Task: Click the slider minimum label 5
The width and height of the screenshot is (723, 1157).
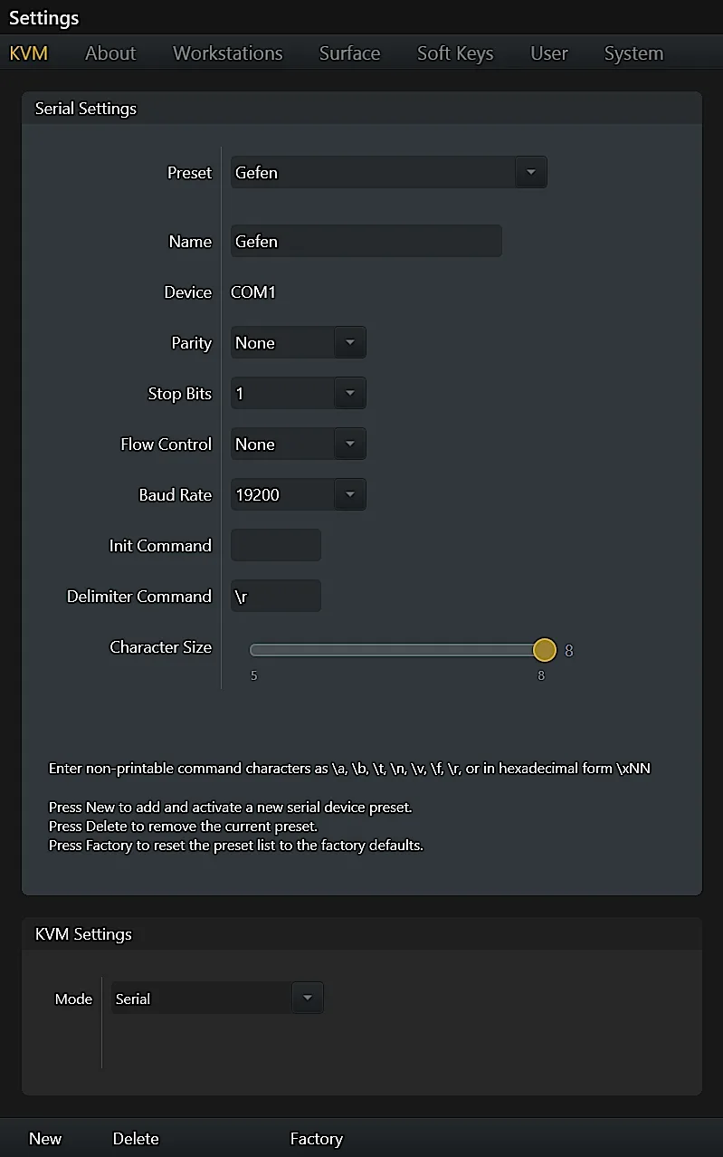Action: point(254,675)
